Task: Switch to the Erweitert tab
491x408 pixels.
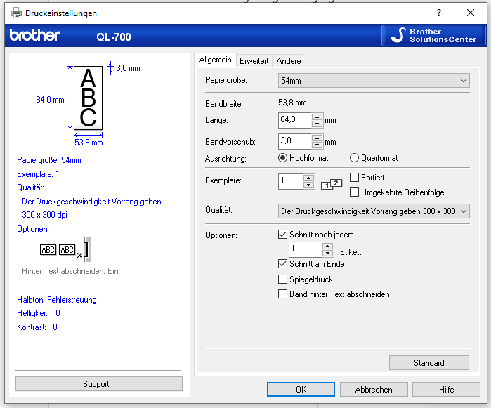Action: click(x=254, y=61)
